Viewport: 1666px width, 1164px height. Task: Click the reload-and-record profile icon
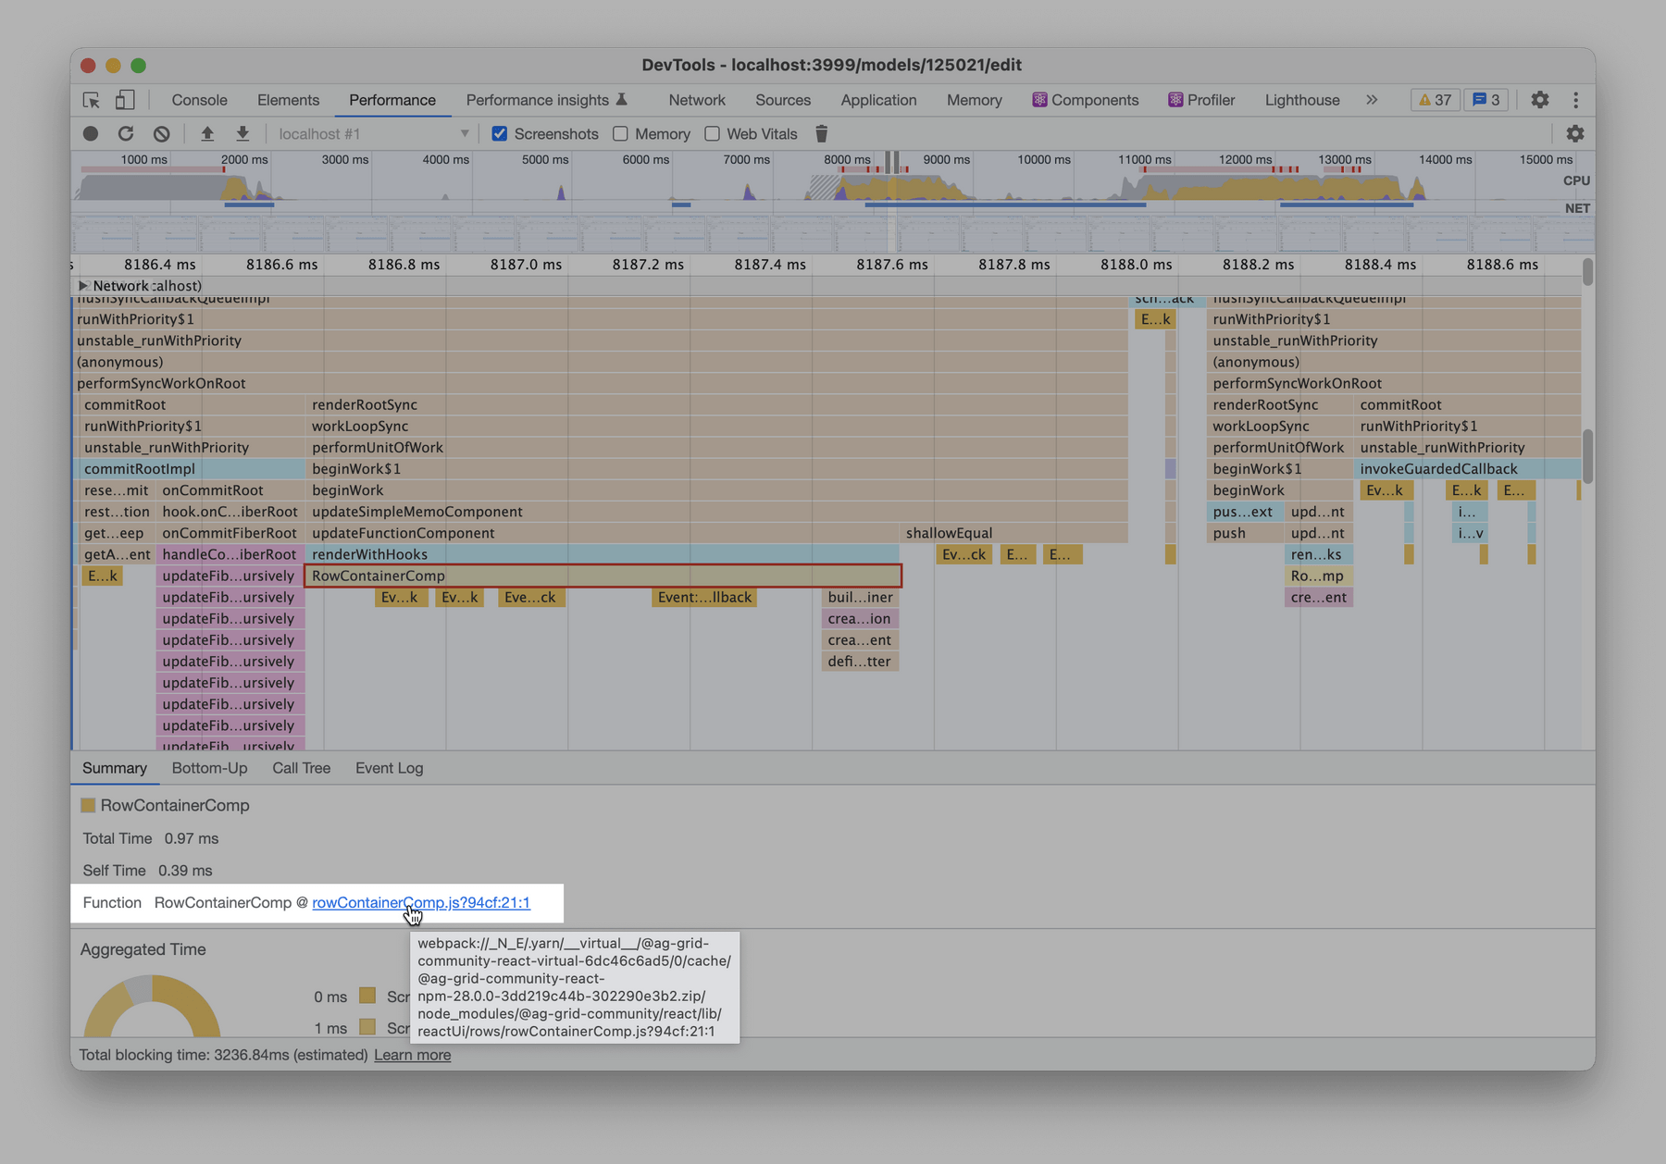click(127, 133)
